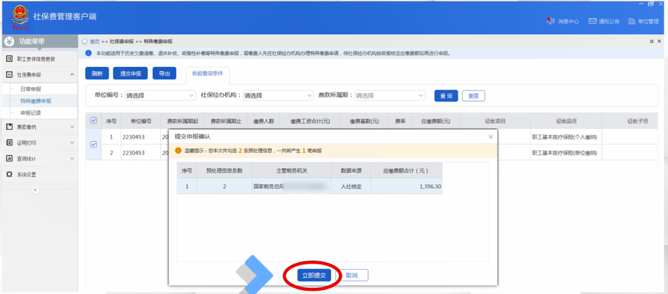Viewport: 668px width, 294px height.
Task: Click the 征收项目 column header
Action: [x=495, y=121]
